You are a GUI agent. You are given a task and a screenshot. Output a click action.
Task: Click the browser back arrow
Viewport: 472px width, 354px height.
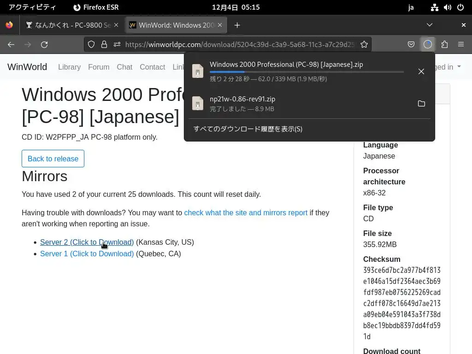(x=11, y=45)
